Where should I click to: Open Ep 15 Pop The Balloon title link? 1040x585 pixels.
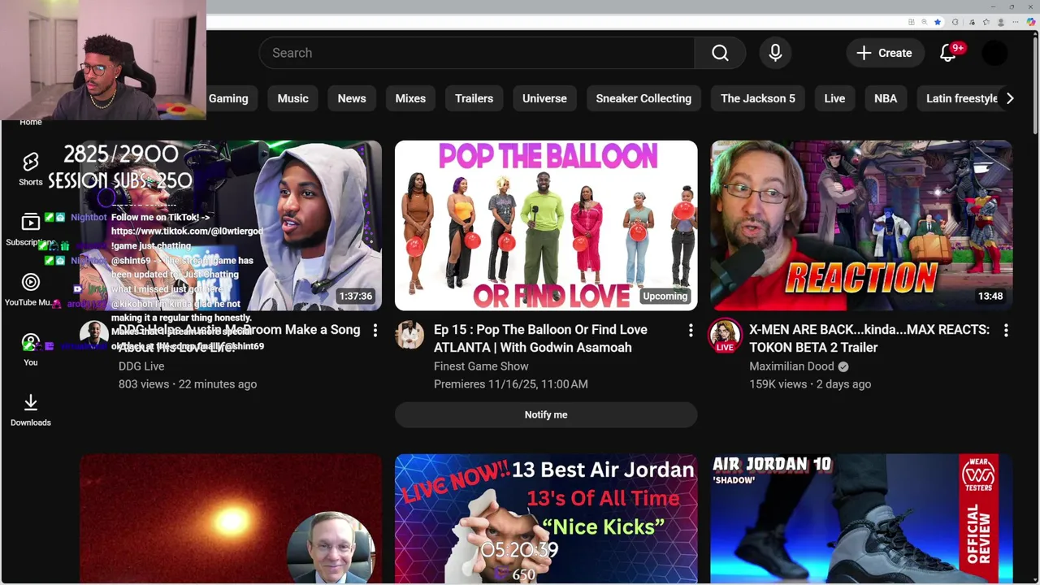tap(540, 338)
